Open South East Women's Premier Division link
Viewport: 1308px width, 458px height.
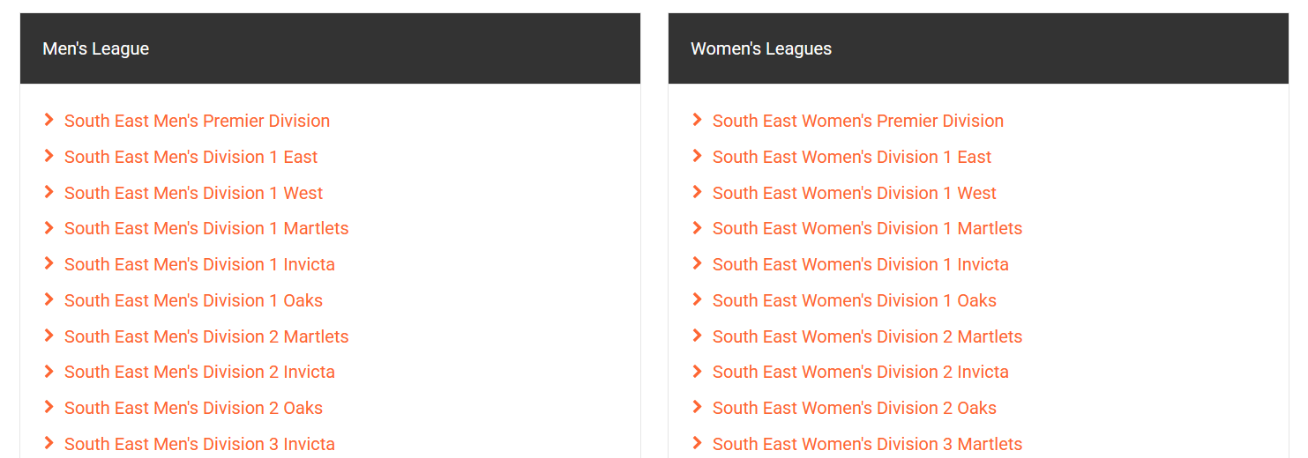[x=857, y=121]
